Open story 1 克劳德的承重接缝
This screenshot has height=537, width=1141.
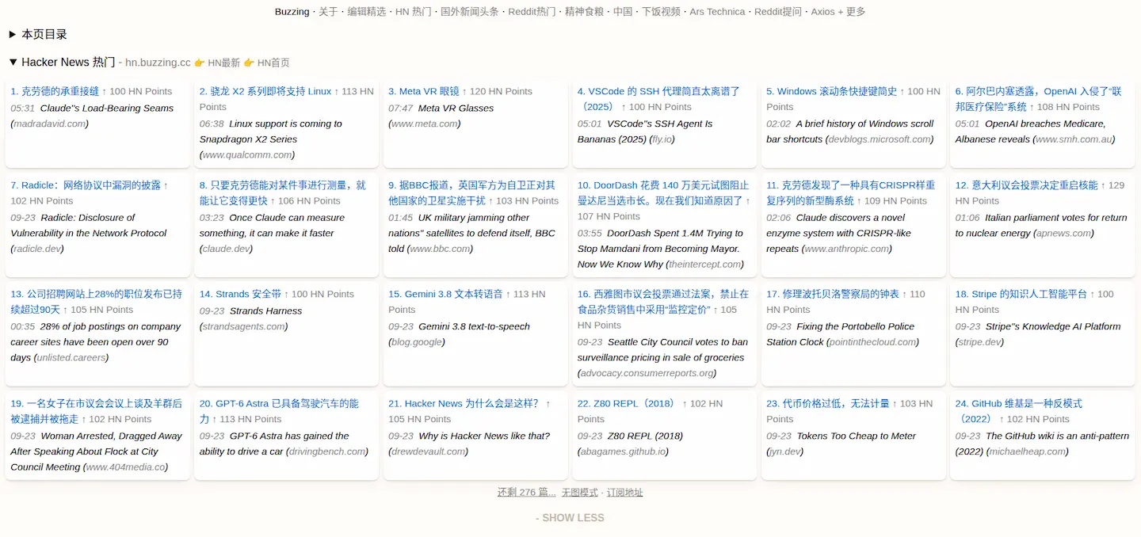[x=55, y=92]
